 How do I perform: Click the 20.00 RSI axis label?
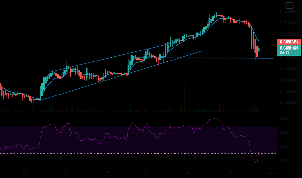[x=285, y=160]
